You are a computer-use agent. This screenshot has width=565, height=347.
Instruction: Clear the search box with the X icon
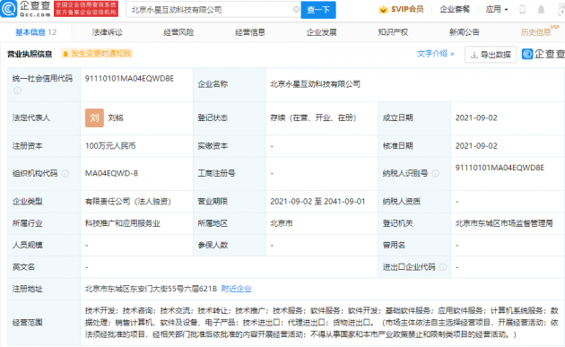296,10
